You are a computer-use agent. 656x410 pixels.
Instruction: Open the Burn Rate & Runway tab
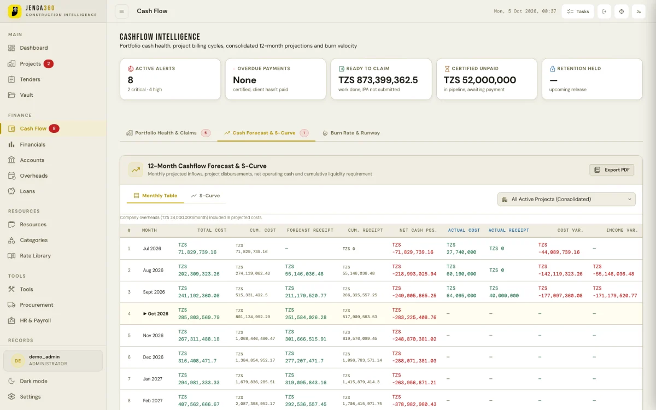point(351,133)
